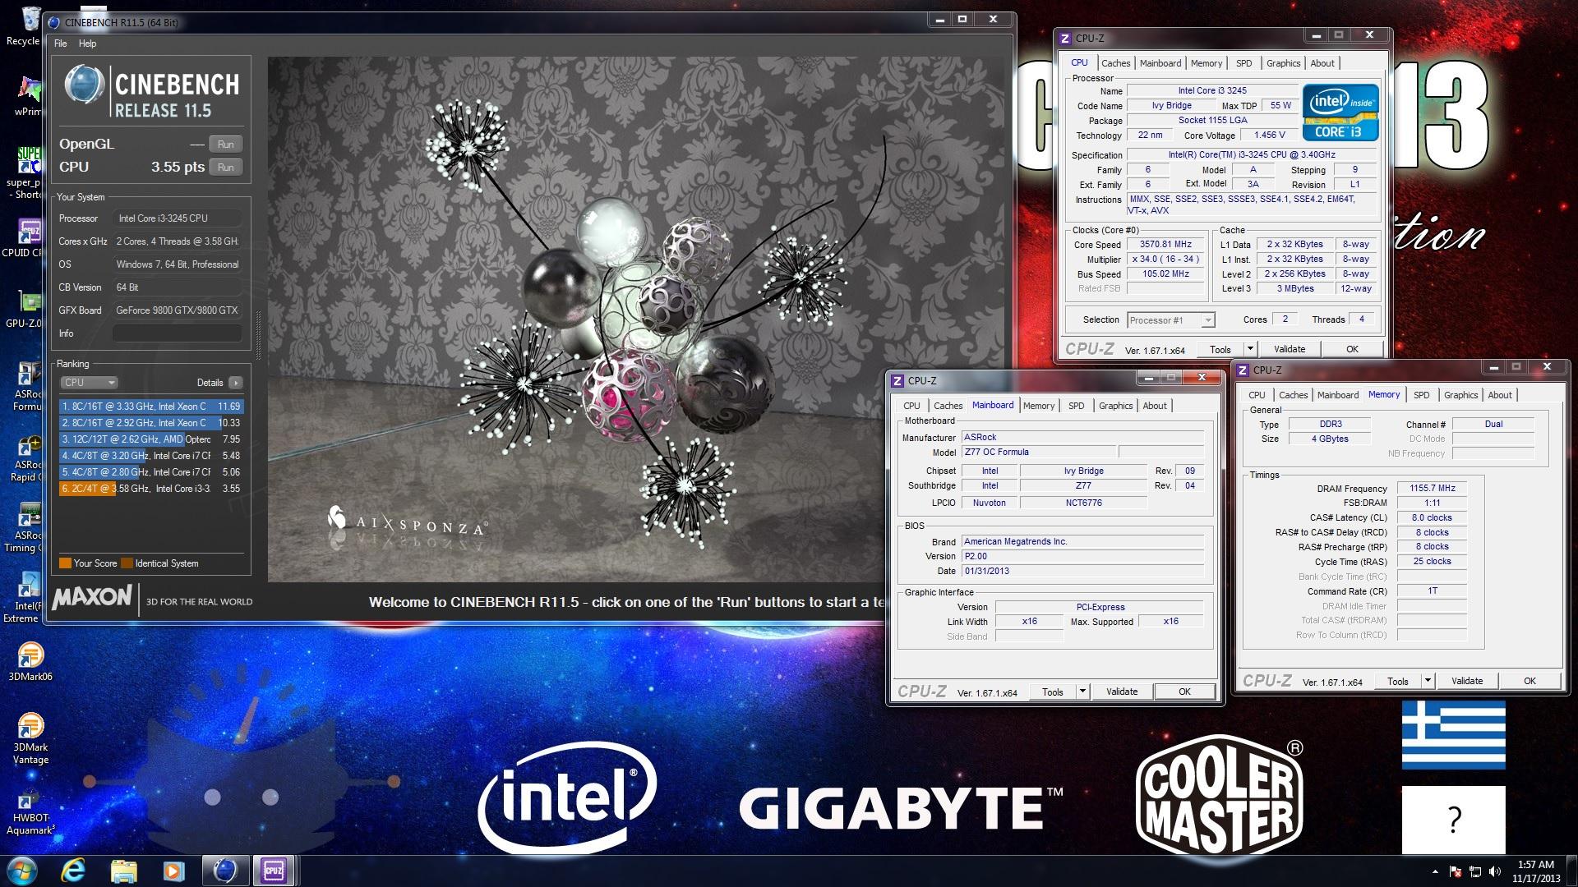1578x887 pixels.
Task: Click Tools button in CPU-Z Memory window
Action: (1397, 681)
